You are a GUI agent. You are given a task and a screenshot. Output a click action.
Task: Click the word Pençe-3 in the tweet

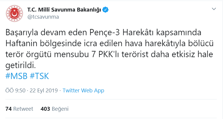[x=105, y=33]
